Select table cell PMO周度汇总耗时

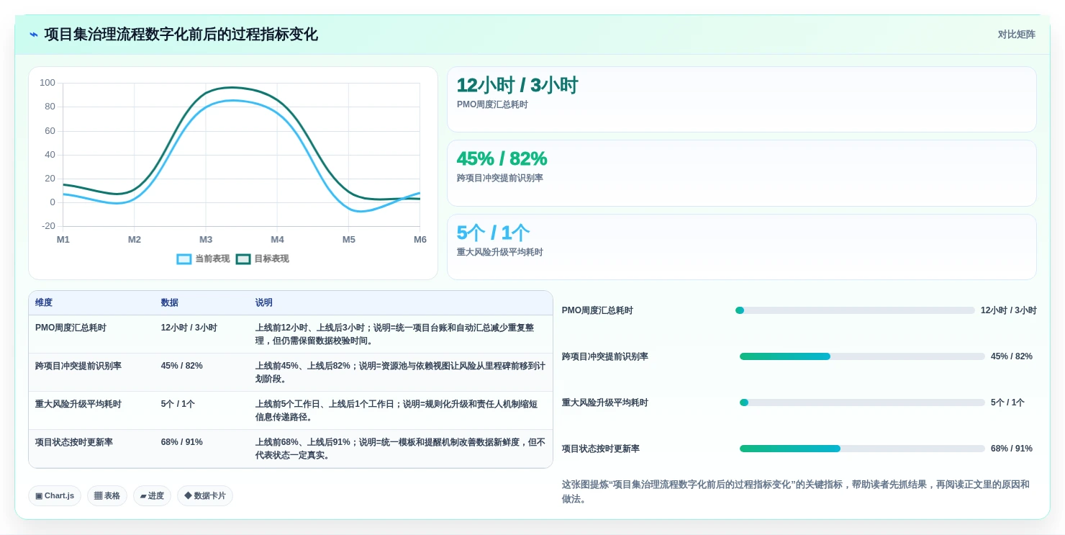pos(71,328)
